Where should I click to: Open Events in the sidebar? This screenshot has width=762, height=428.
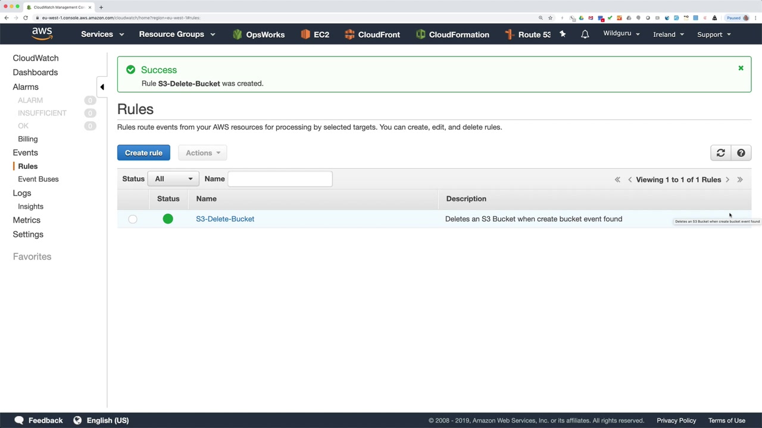tap(25, 153)
